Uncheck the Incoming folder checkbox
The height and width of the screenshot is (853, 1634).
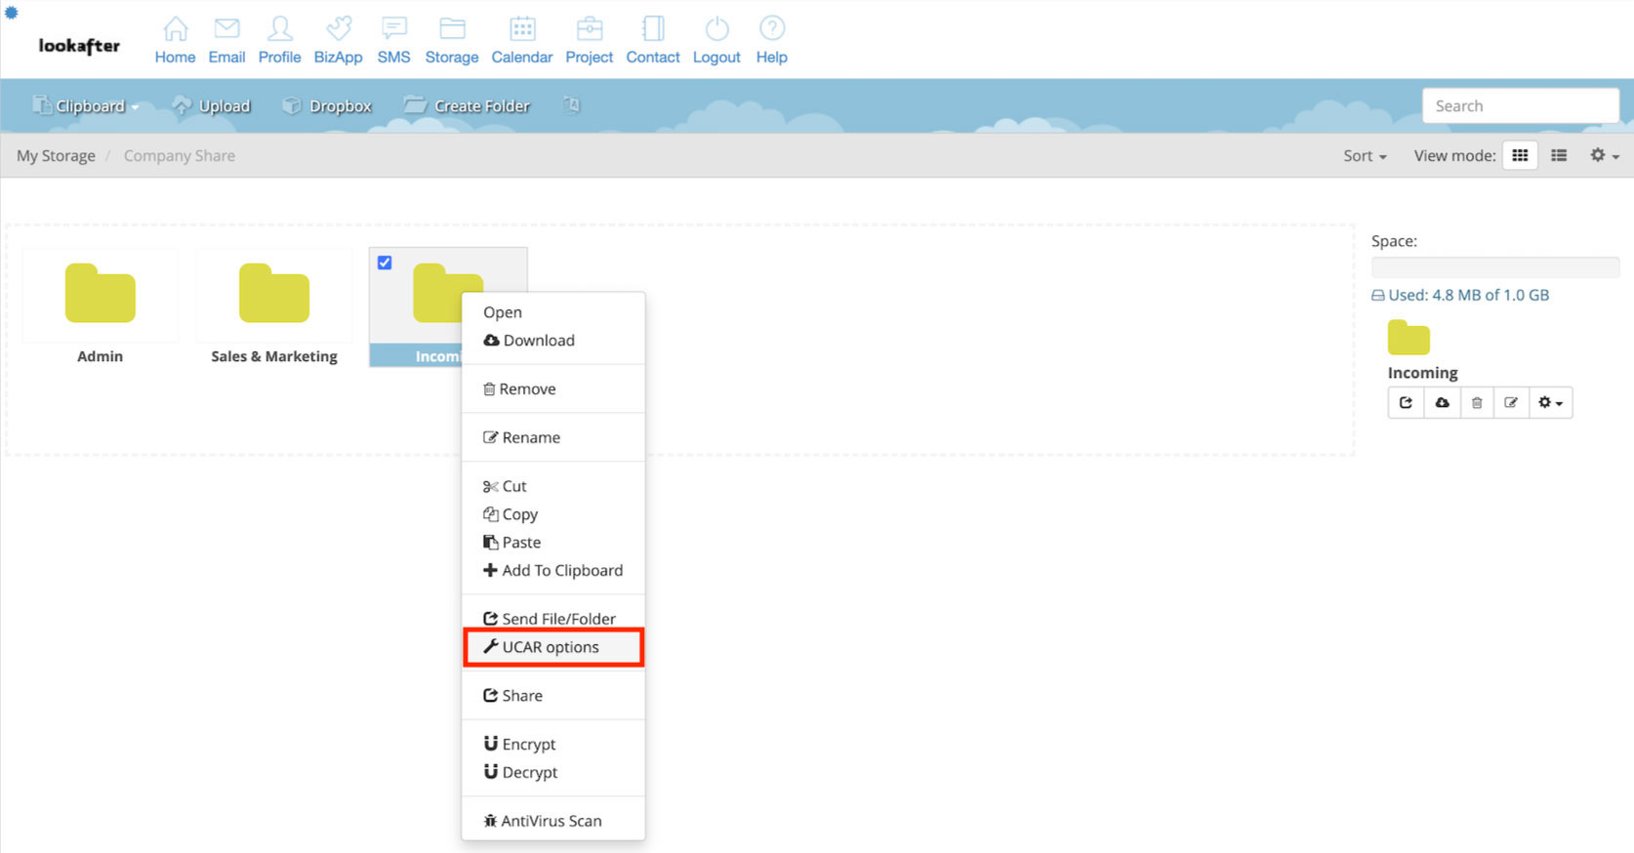385,263
